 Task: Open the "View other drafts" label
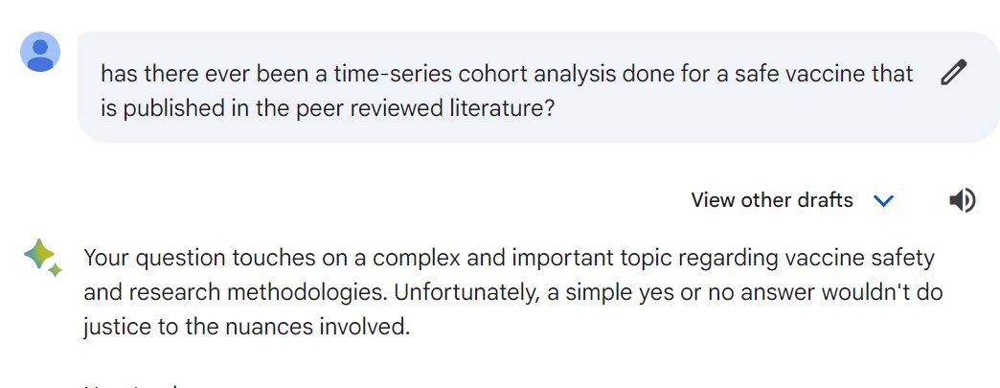point(771,200)
